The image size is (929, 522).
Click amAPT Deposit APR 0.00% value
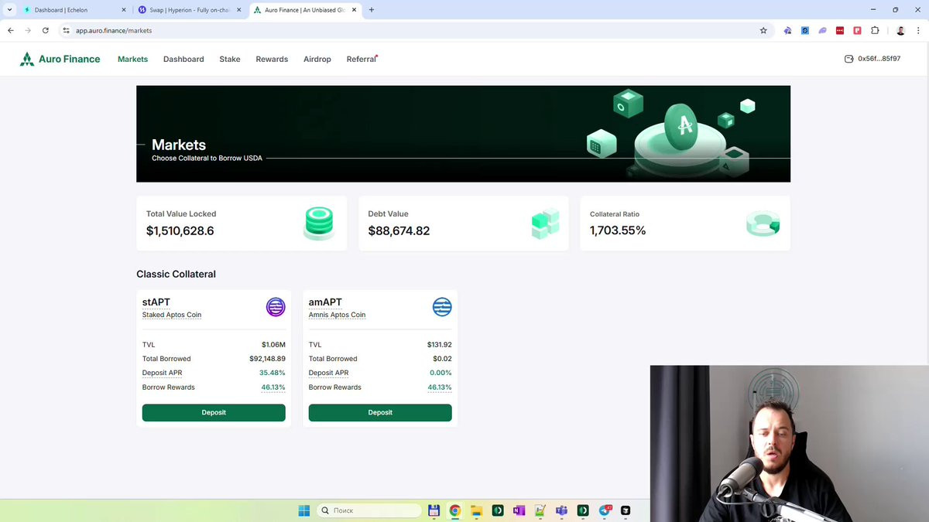[x=441, y=373]
